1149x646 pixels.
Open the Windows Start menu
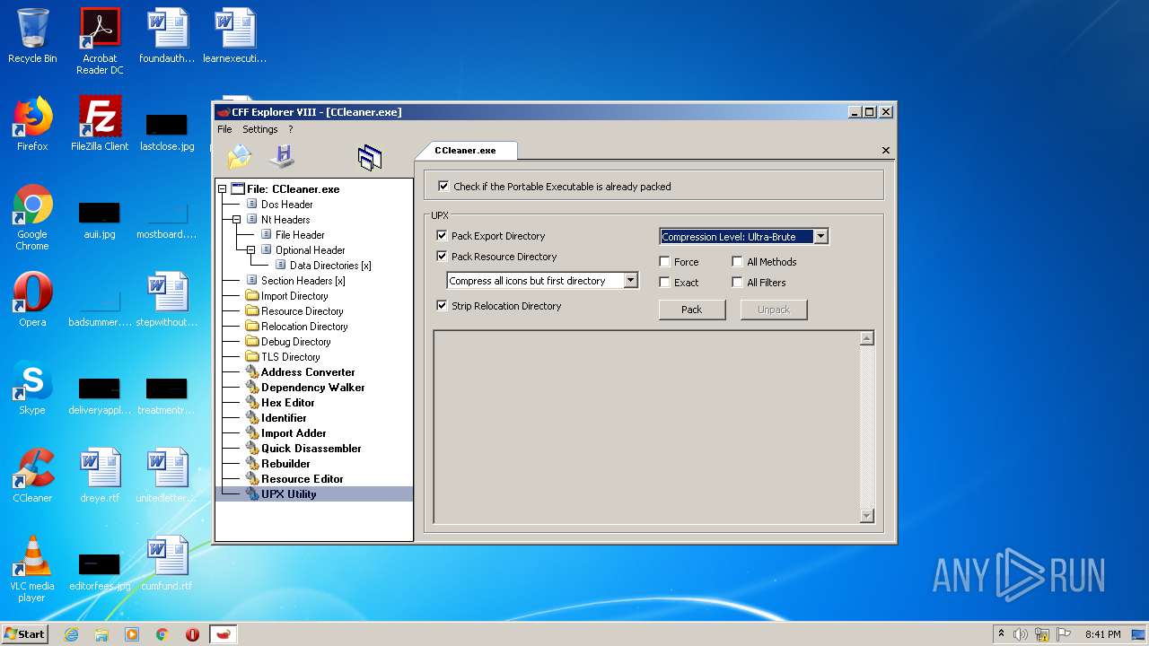[24, 634]
